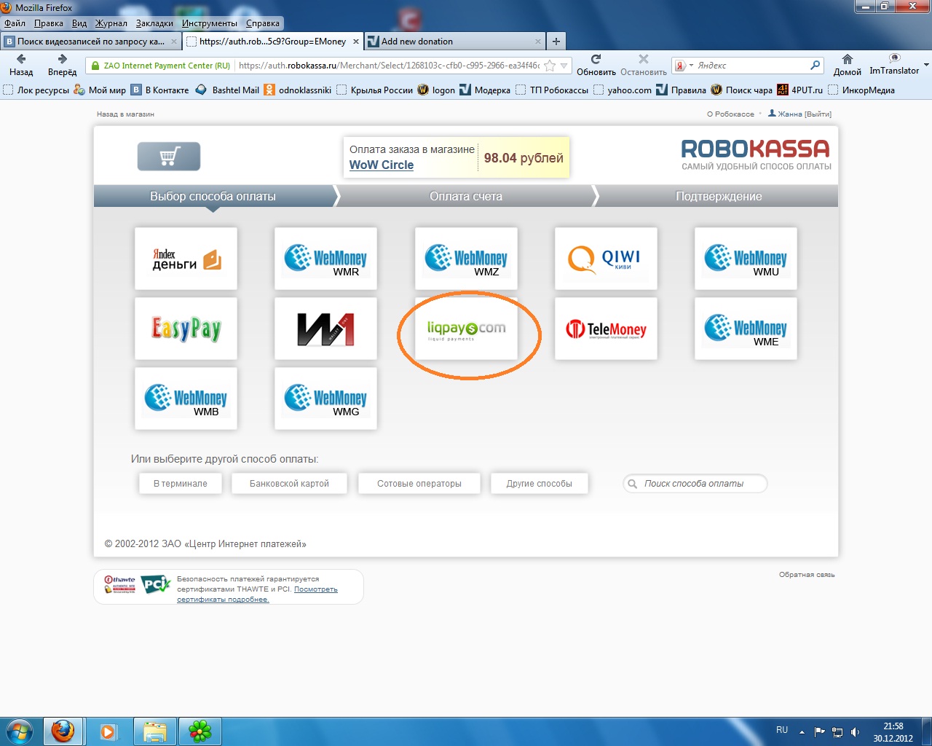Stop loading with Остановить button
932x746 pixels.
(644, 65)
